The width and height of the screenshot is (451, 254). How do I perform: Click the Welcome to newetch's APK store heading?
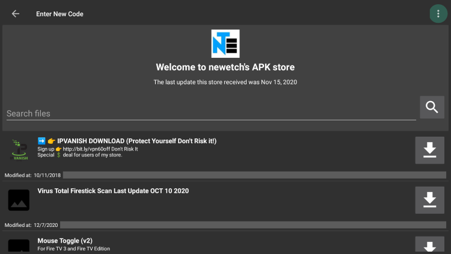pos(226,67)
